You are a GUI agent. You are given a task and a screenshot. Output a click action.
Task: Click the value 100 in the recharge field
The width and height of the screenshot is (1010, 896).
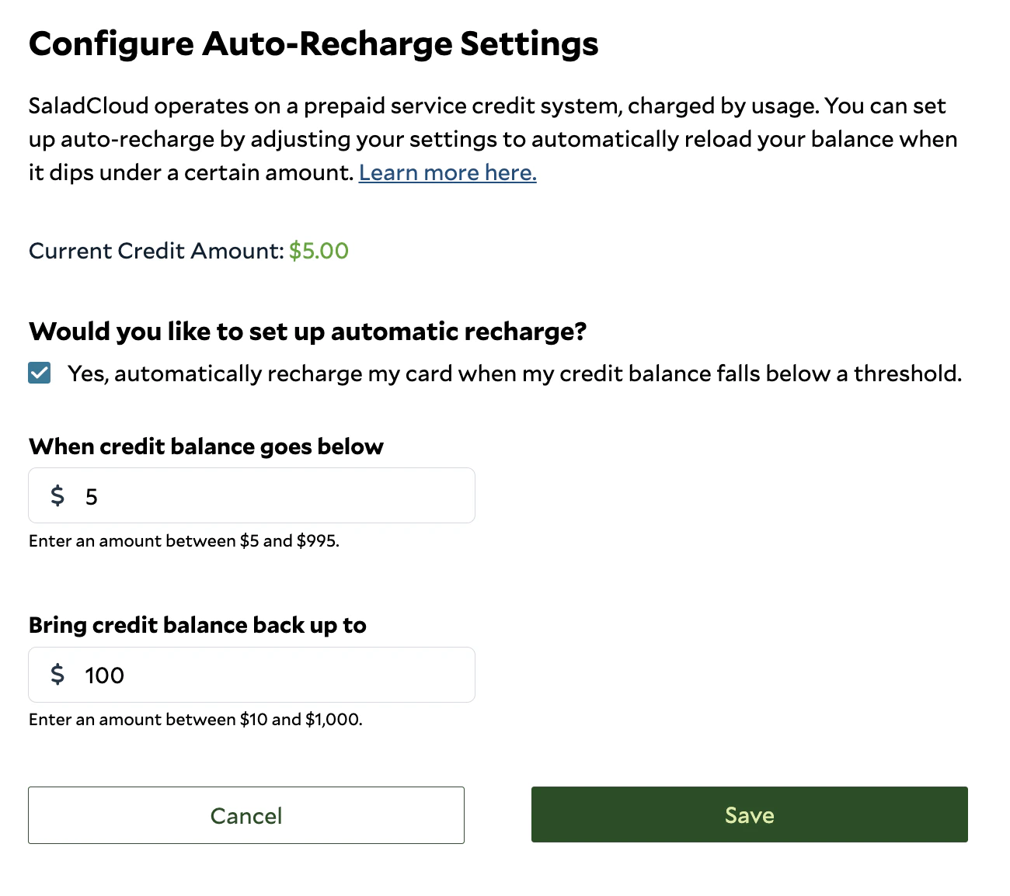(x=104, y=675)
